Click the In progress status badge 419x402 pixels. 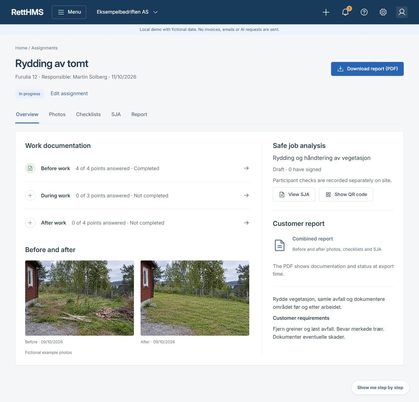point(30,94)
